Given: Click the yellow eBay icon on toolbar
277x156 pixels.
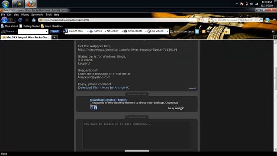Looking at the screenshot, I should [x=227, y=32].
